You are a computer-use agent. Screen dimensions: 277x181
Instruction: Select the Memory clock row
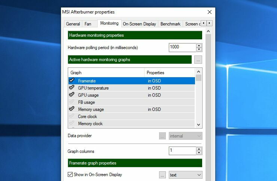click(132, 124)
